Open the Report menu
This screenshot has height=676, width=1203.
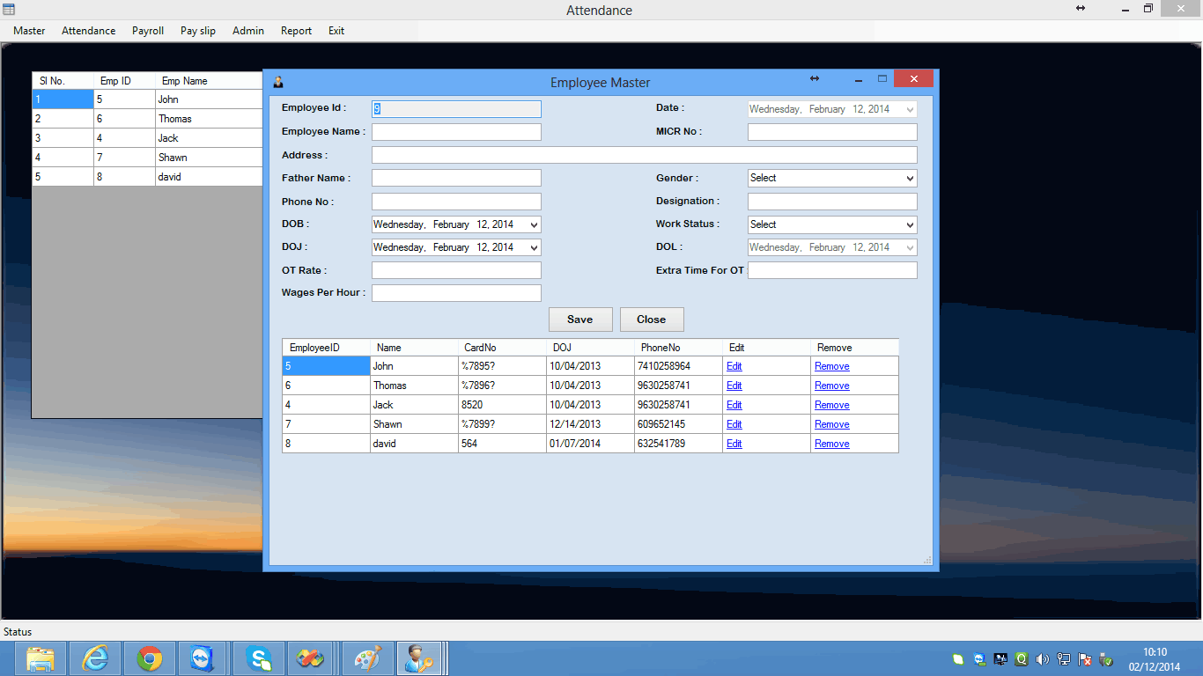click(x=296, y=31)
